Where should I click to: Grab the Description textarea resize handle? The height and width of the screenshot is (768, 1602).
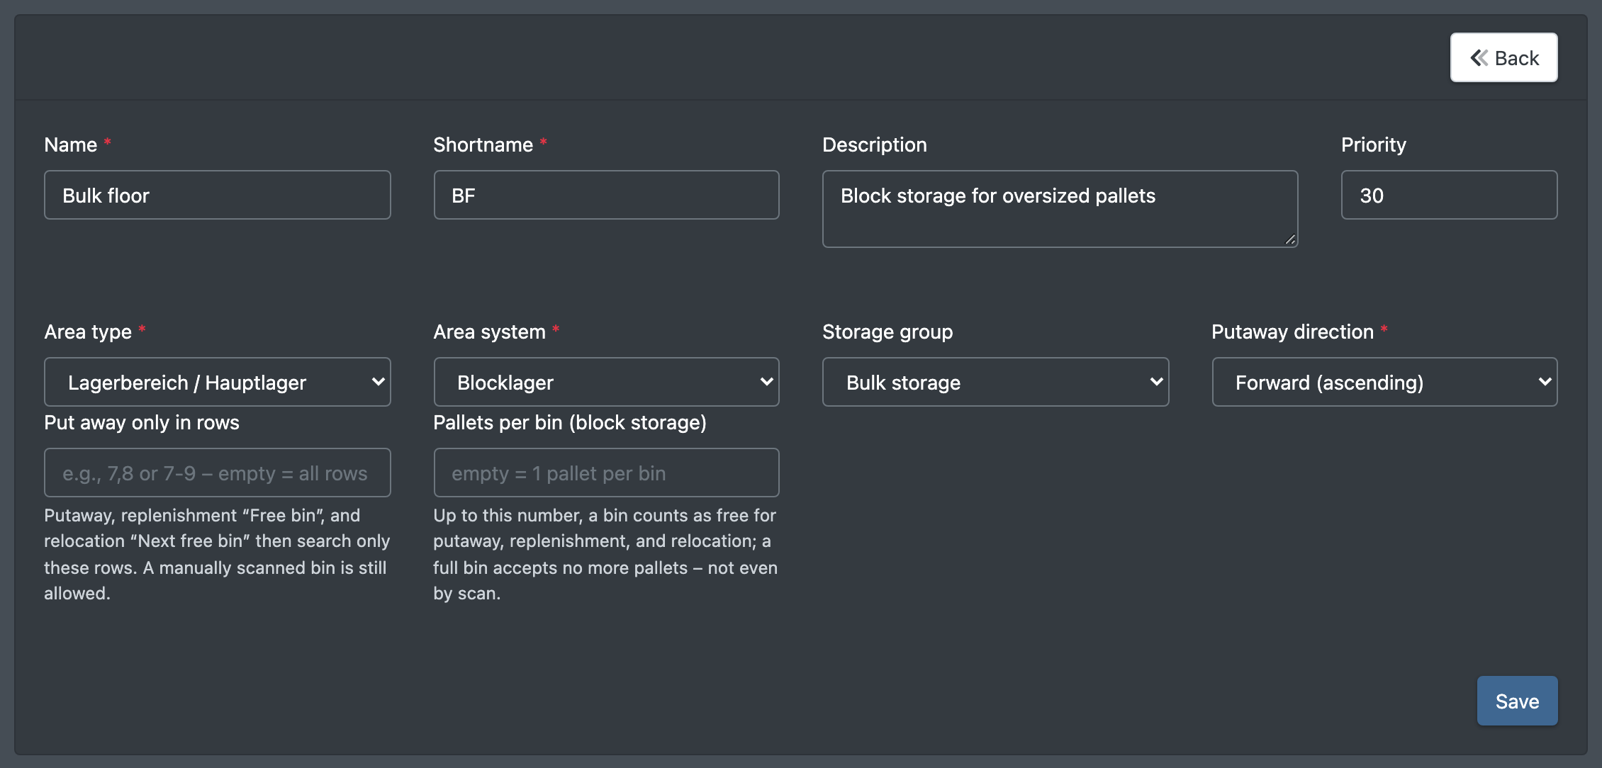[x=1290, y=239]
